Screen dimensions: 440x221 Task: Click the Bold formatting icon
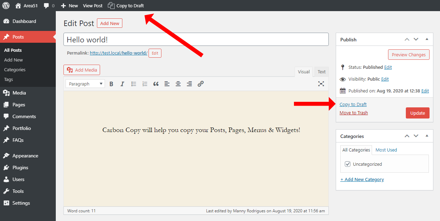(111, 84)
